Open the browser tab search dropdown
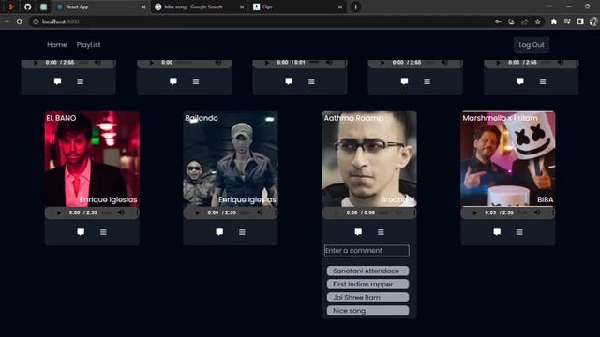 click(x=550, y=7)
